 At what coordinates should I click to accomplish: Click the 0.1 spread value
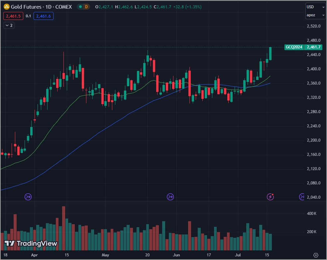[x=28, y=16]
